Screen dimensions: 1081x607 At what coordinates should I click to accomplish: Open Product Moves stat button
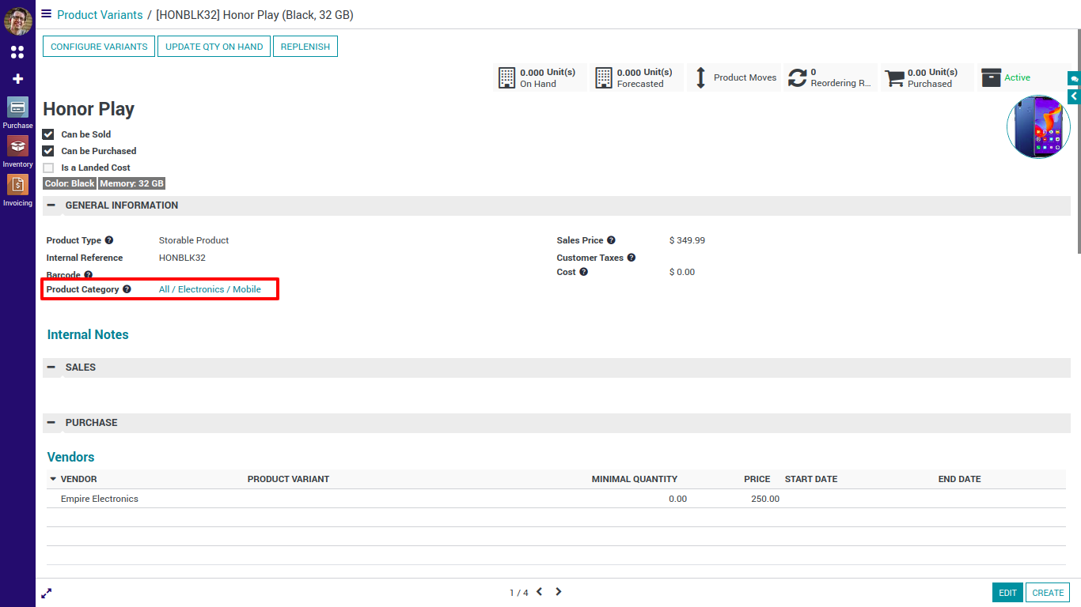pos(734,77)
